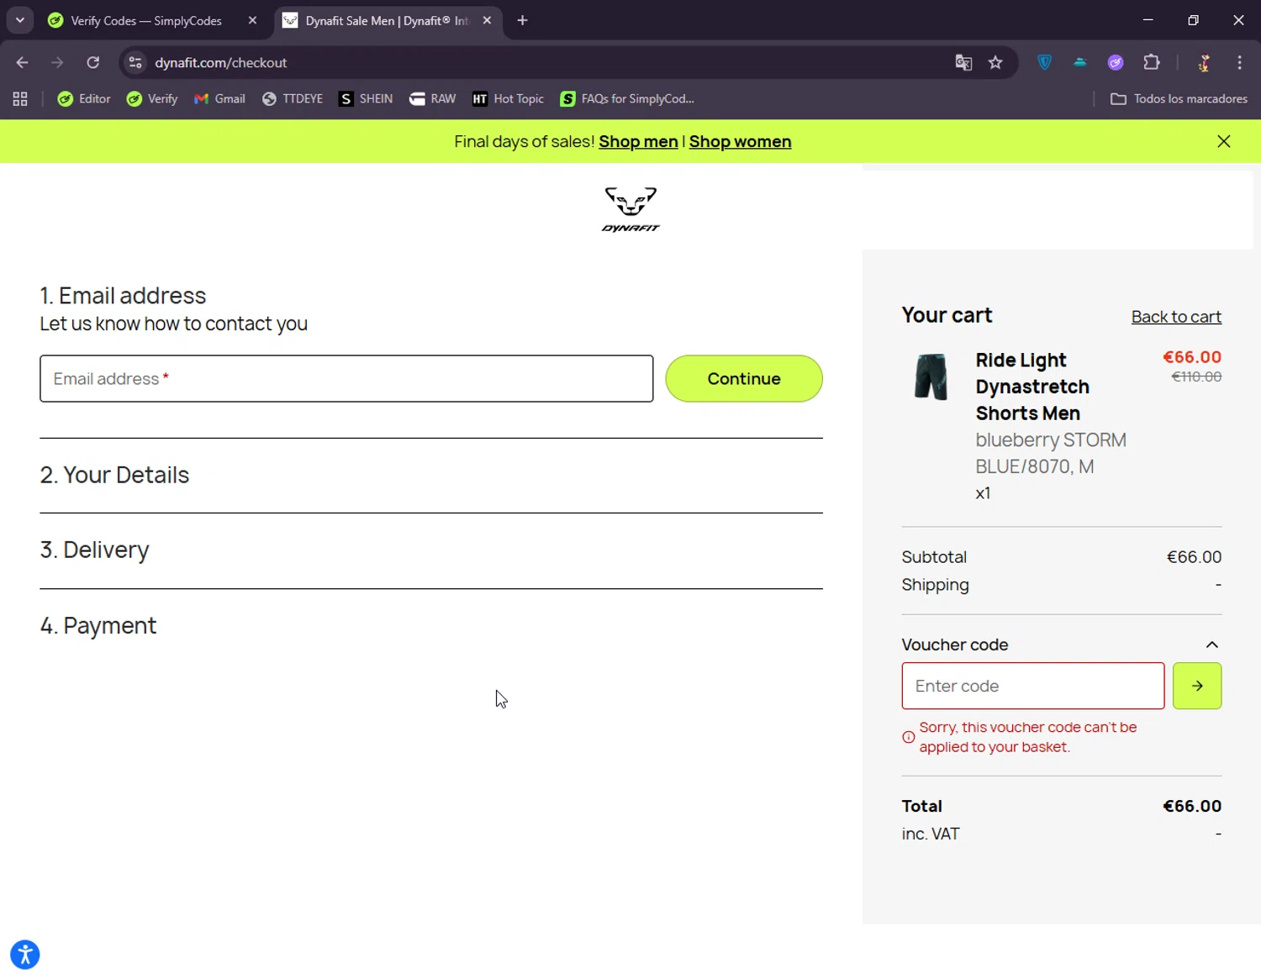Image resolution: width=1261 pixels, height=979 pixels.
Task: Open the tab search dropdown arrow
Action: pos(20,20)
